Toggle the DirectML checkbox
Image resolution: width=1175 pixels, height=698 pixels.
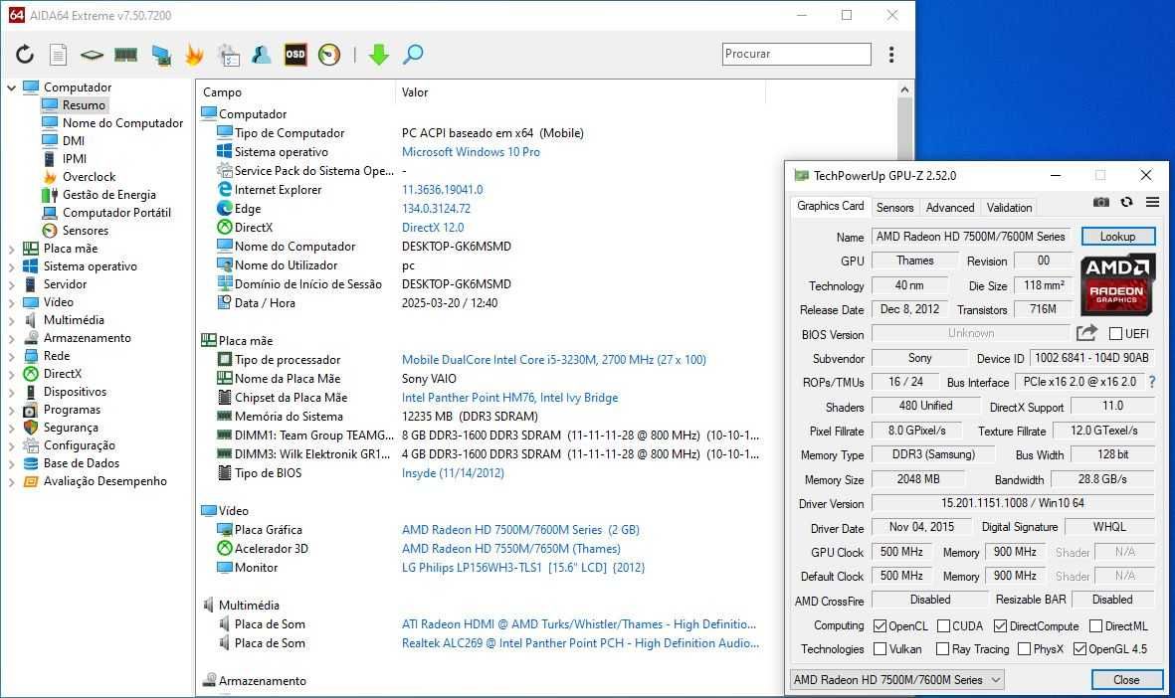(1095, 626)
